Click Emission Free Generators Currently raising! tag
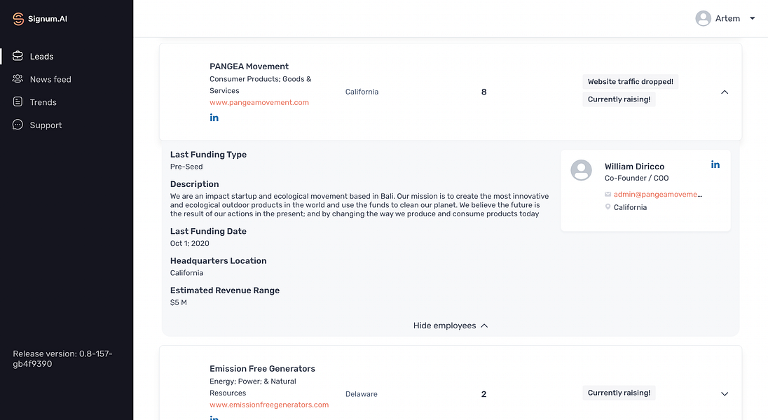Viewport: 768px width, 420px height. [619, 393]
